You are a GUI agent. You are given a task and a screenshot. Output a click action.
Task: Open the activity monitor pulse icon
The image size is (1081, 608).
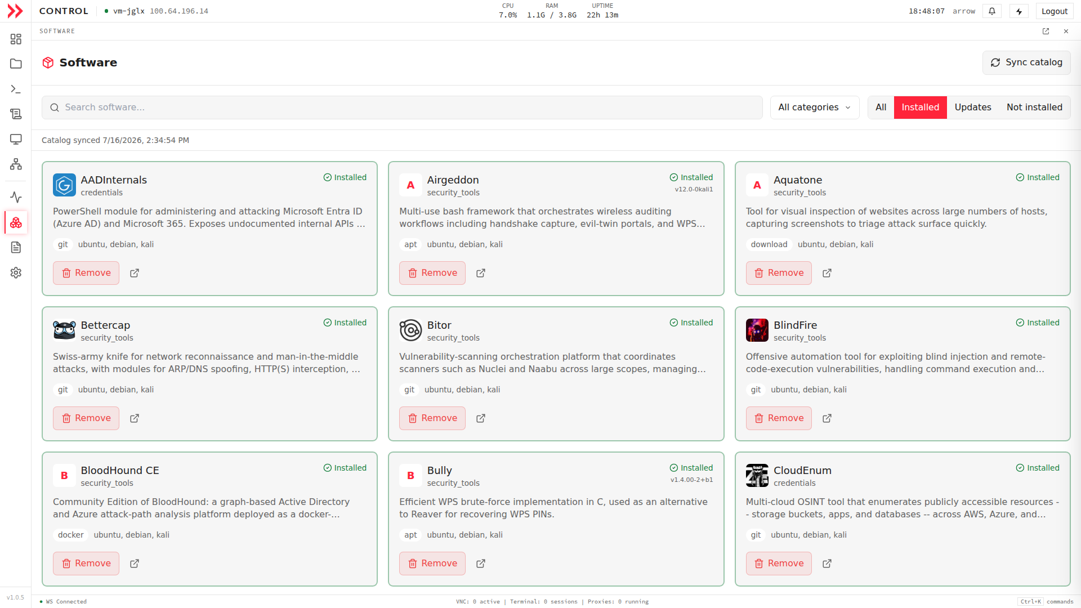(16, 197)
